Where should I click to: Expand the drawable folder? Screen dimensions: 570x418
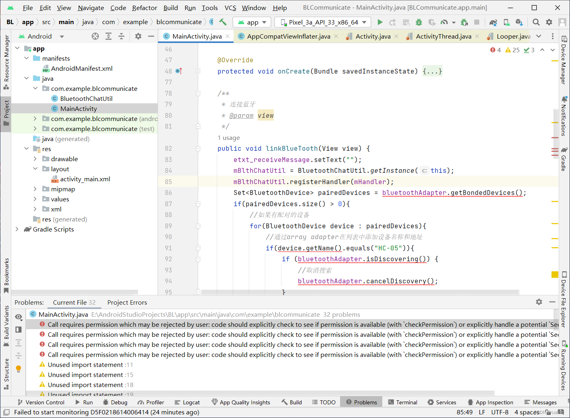(x=35, y=159)
